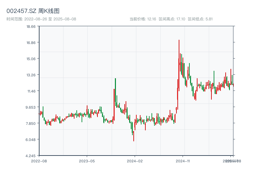Click the 区间低点 5.81 label
This screenshot has width=259, height=194.
click(x=200, y=19)
